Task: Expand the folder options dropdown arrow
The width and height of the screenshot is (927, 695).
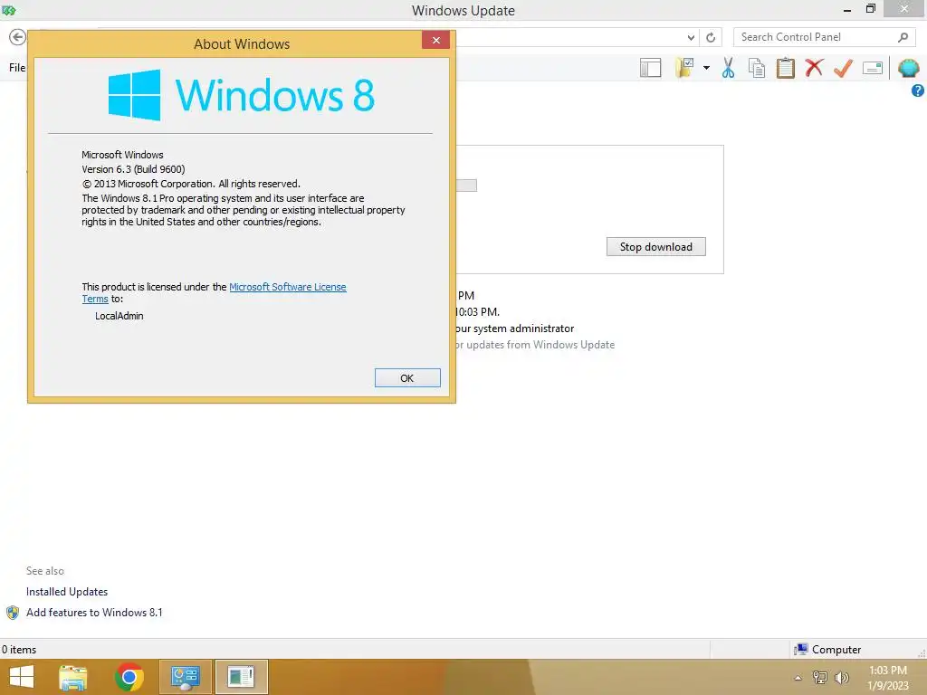Action: 706,68
